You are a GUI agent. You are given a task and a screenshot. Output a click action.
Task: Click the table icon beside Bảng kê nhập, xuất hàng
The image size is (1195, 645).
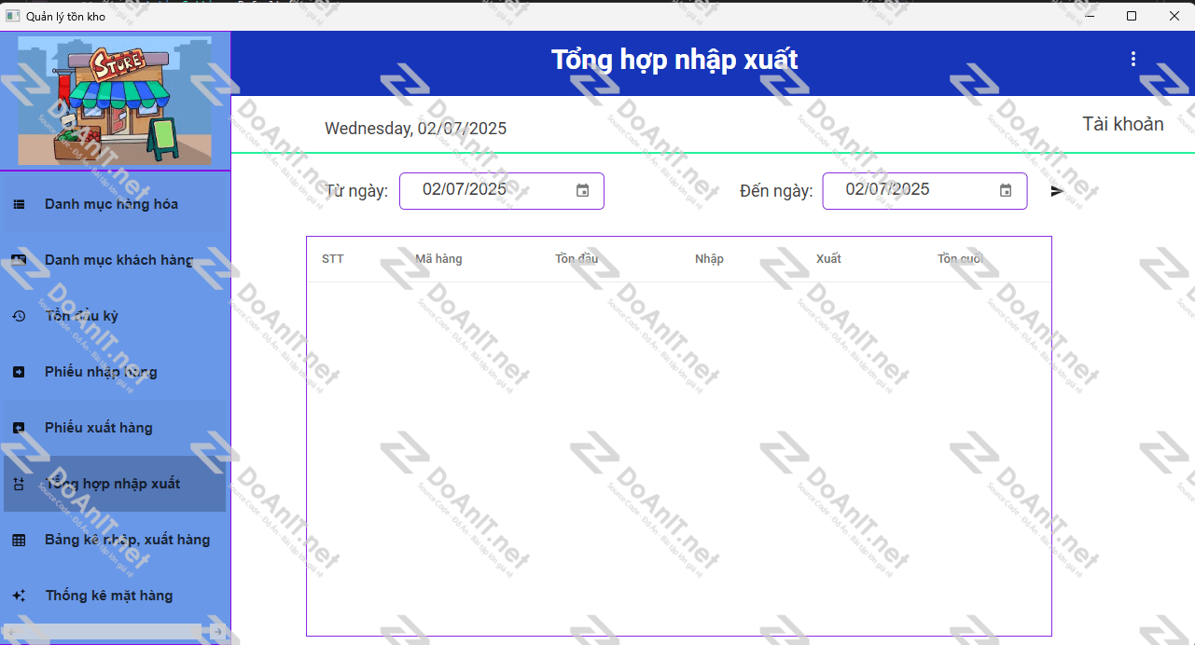(19, 540)
